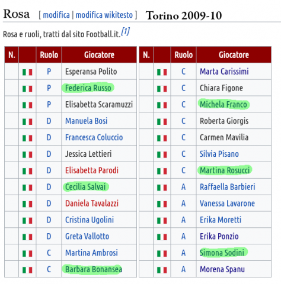Image resolution: width=281 pixels, height=284 pixels.
Task: Open the modifica edit link
Action: pos(56,15)
